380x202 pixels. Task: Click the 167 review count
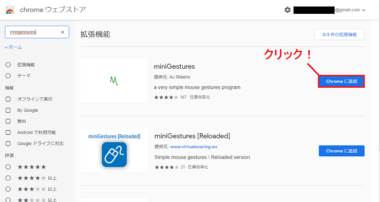[x=183, y=97]
